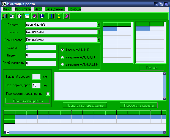Select highlighted first cell in right small grid
Image resolution: width=170 pixels, height=138 pixels.
tap(143, 29)
